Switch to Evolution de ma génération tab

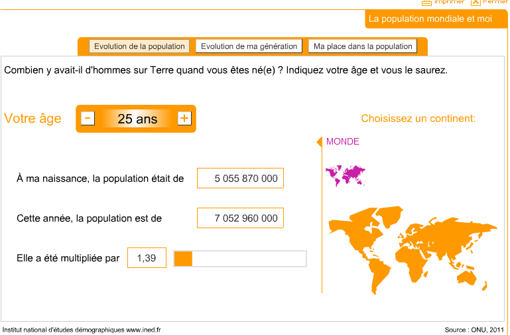coord(249,46)
